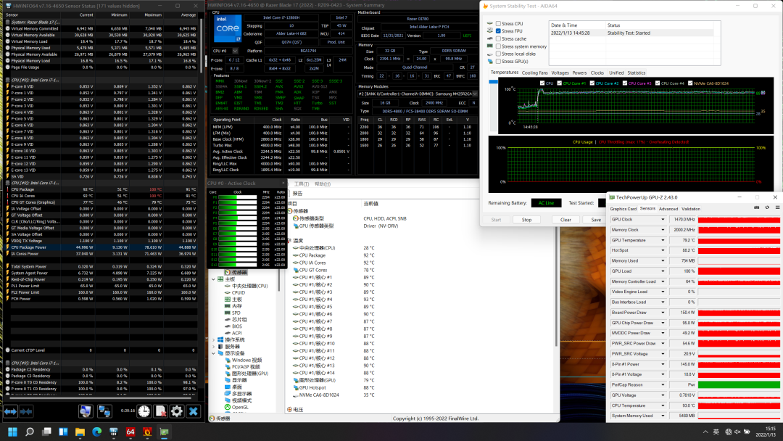Click HWiNFO sensor list vertical scrollbar
This screenshot has height=441, width=783.
201,45
